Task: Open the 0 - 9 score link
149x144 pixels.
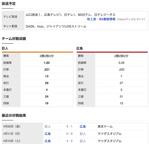Action: point(69,134)
